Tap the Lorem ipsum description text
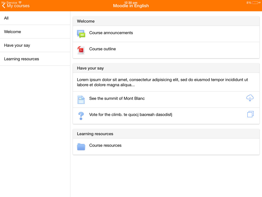This screenshot has height=197, width=262. [x=162, y=82]
